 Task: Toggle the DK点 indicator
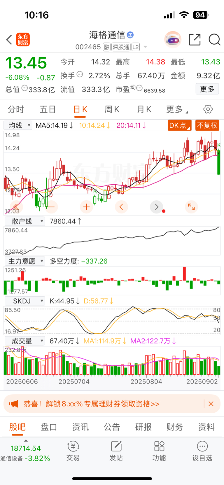tap(180, 125)
